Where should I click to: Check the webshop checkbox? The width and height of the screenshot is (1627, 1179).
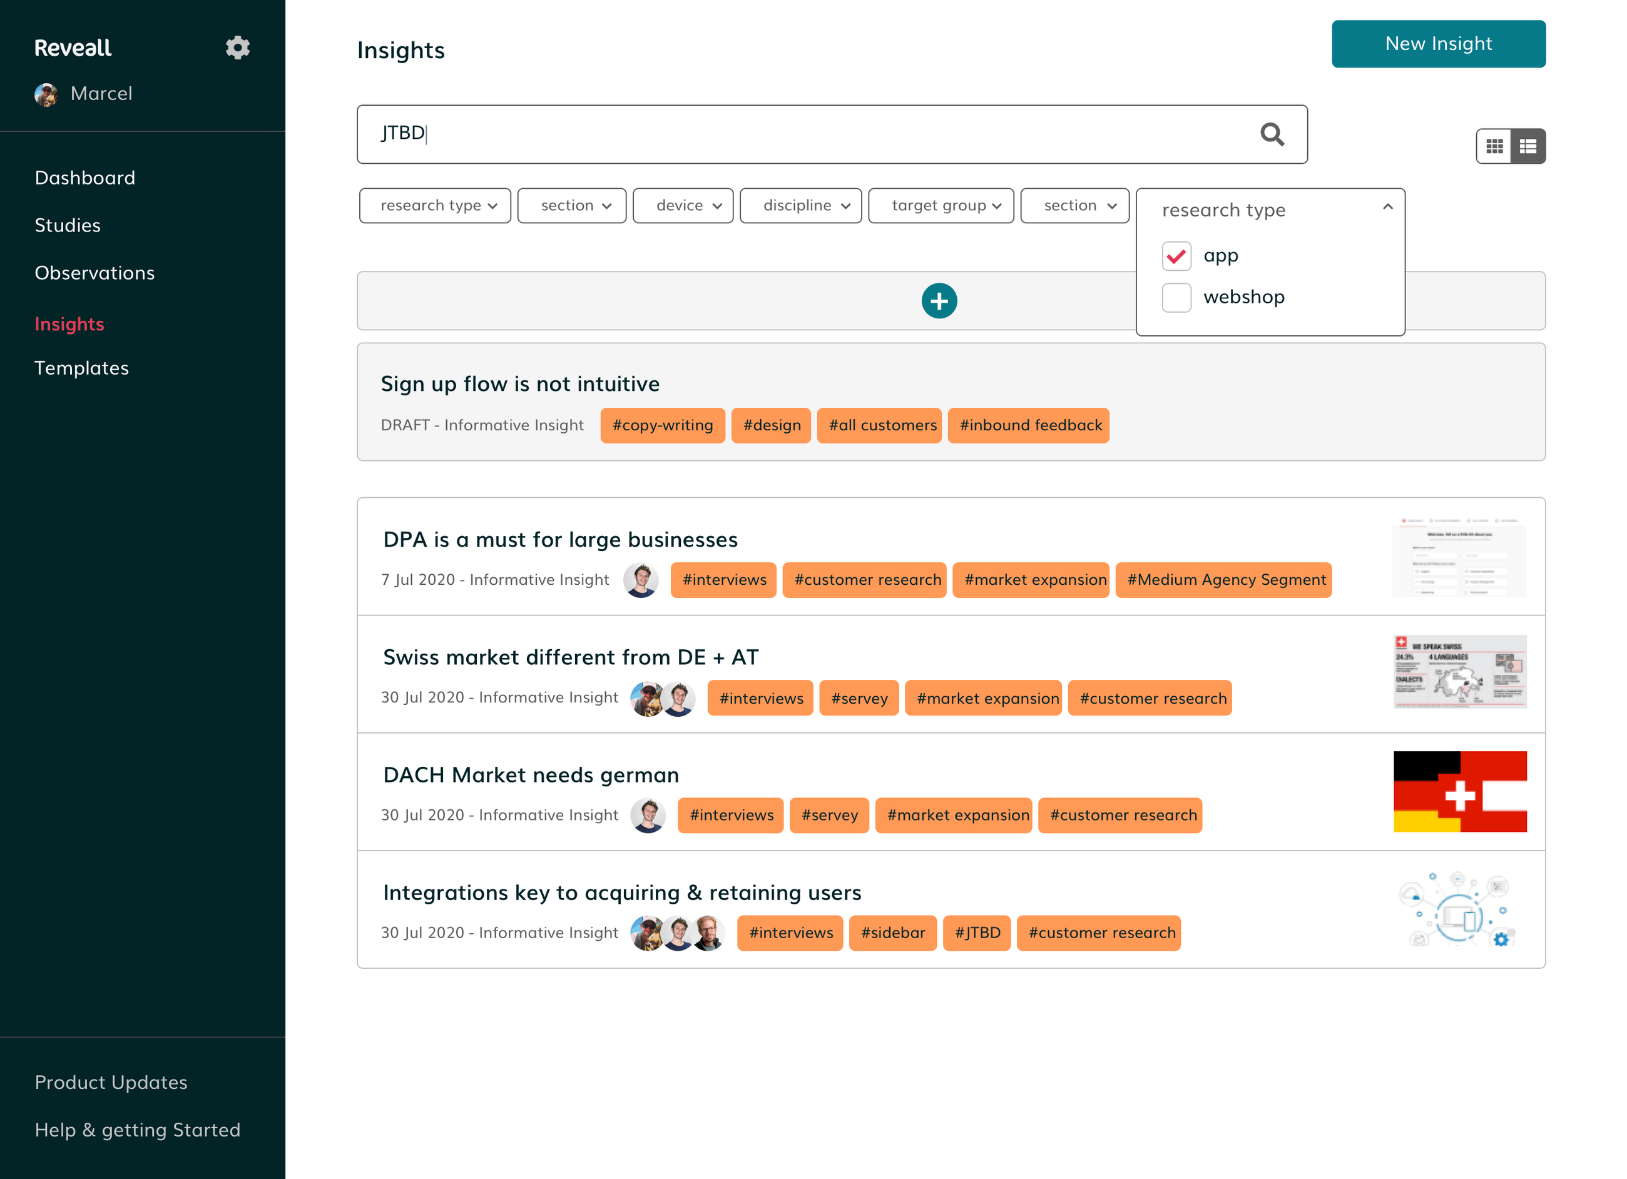(x=1176, y=298)
